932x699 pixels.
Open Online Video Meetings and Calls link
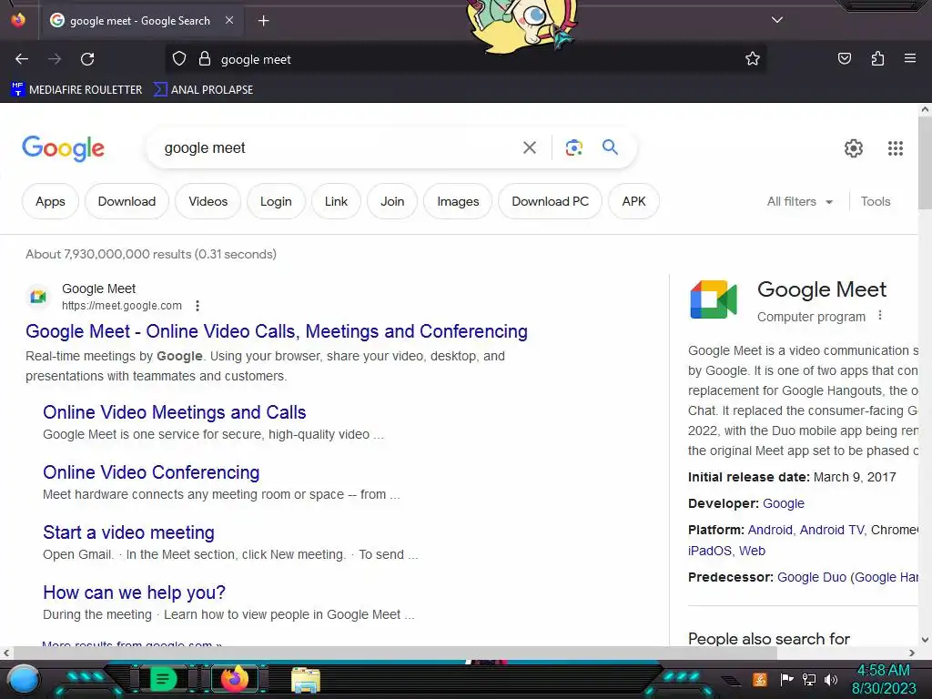tap(174, 412)
